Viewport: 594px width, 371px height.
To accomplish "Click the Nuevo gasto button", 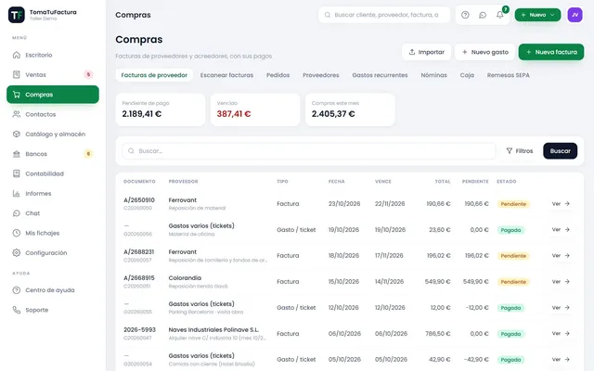I will click(x=484, y=52).
